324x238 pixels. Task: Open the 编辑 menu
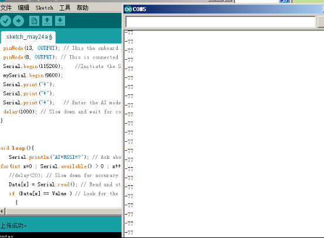(23, 8)
